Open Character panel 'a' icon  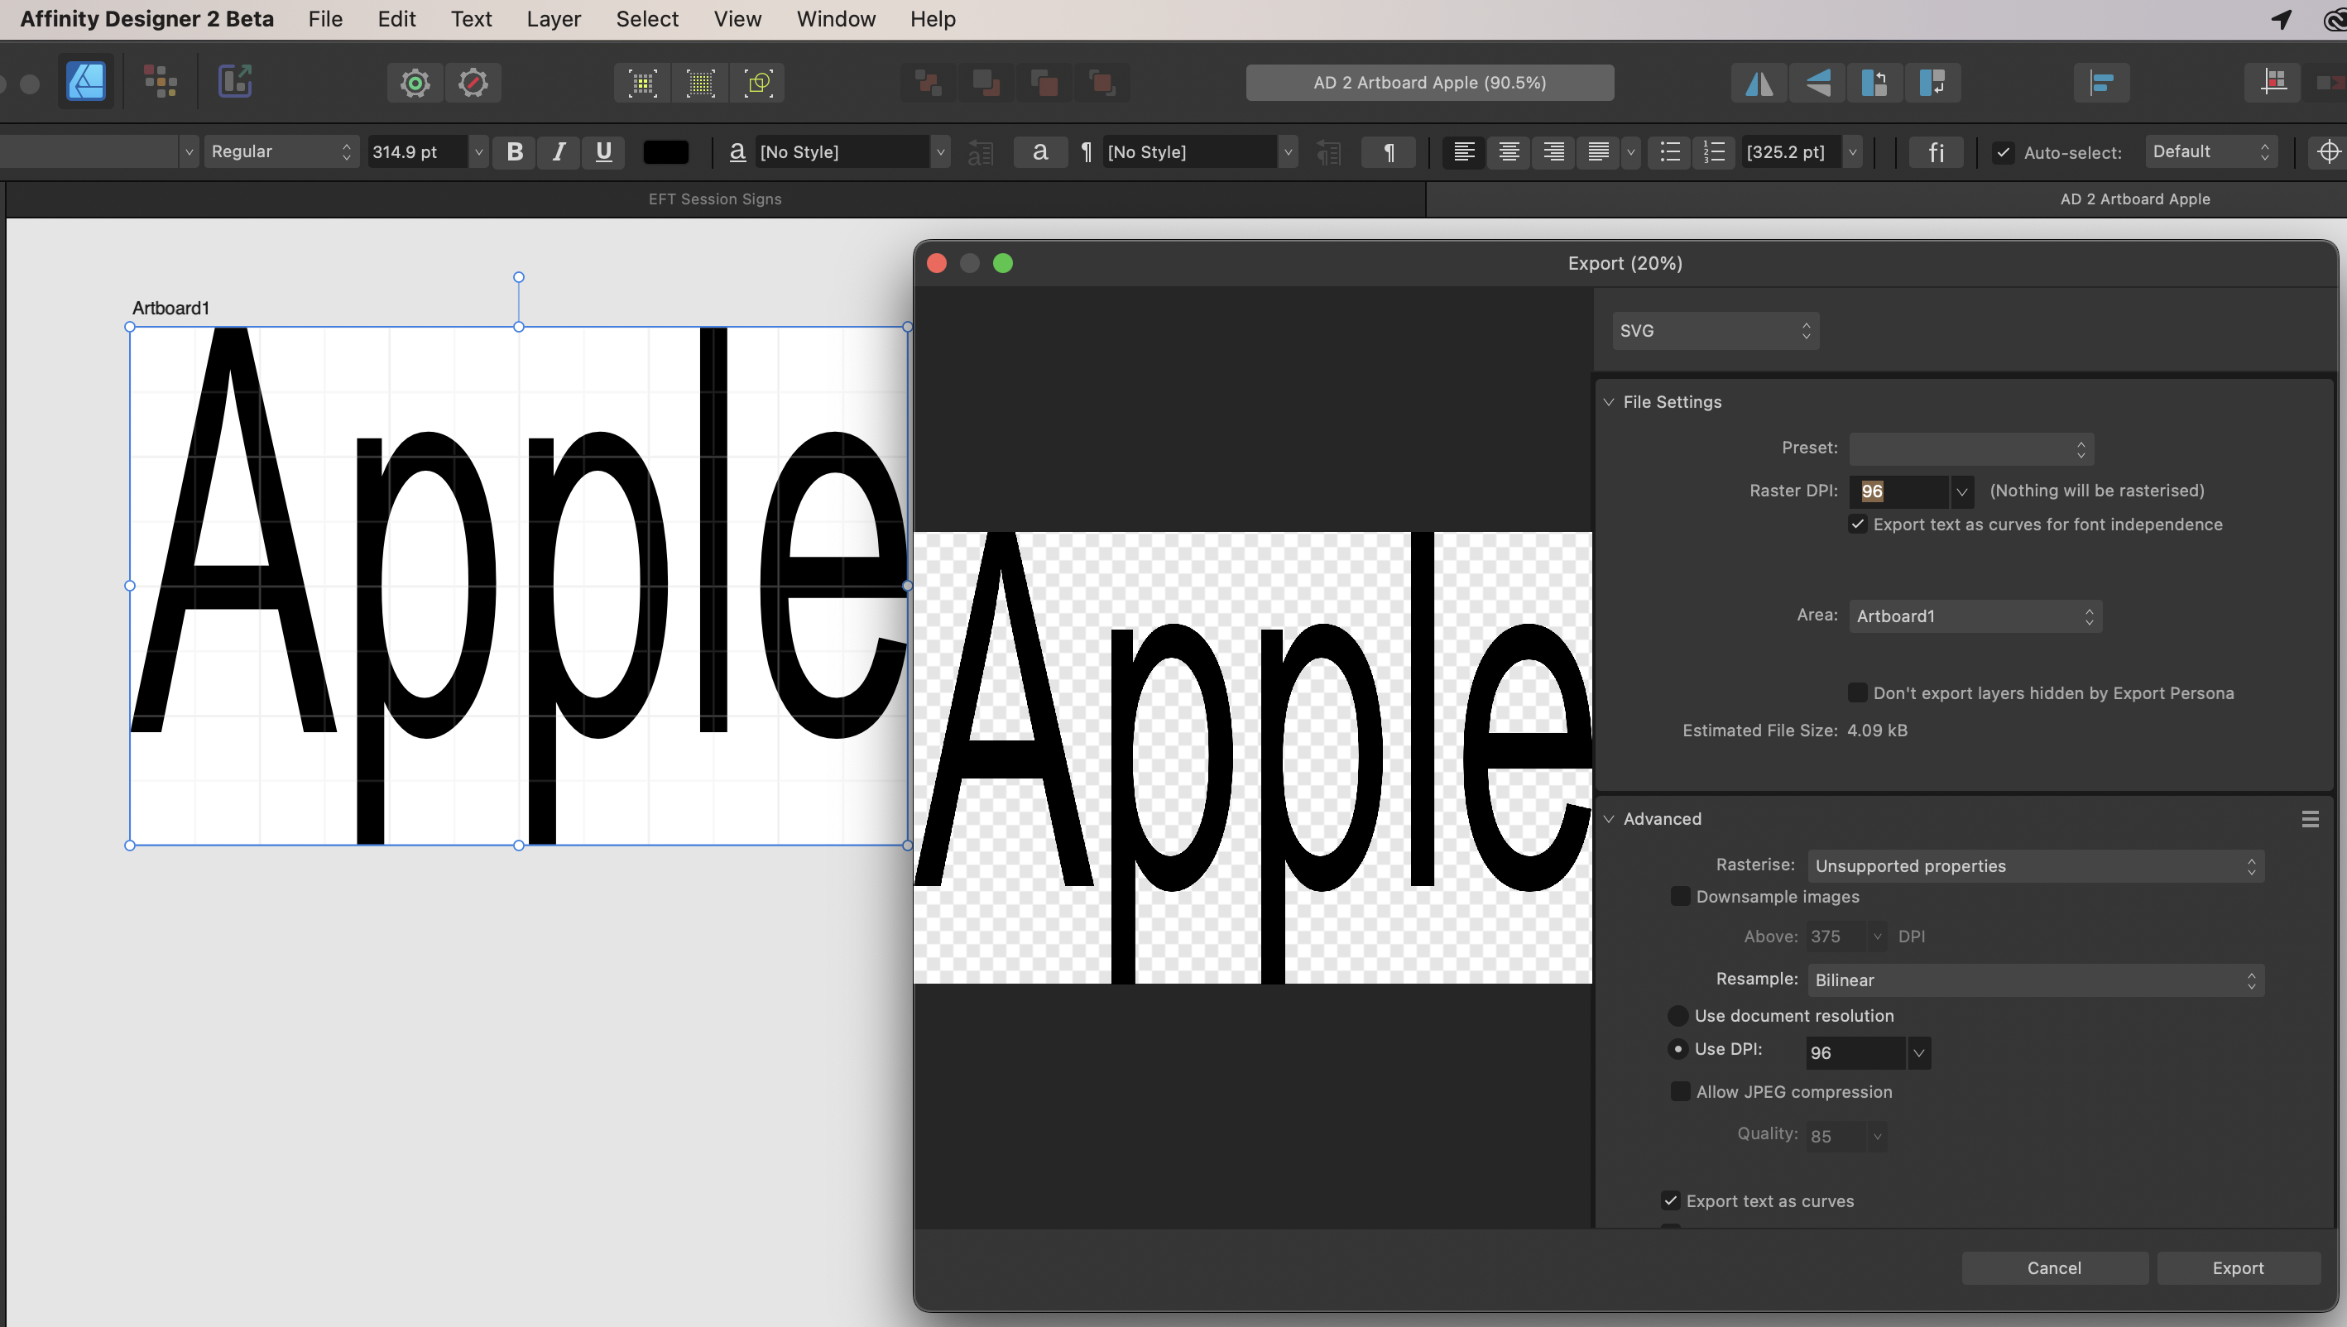1040,151
